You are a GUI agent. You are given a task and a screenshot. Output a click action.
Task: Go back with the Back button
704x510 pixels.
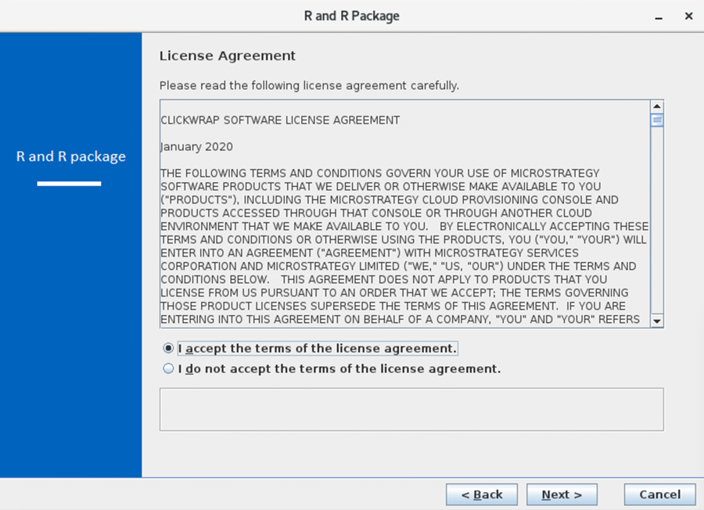482,494
